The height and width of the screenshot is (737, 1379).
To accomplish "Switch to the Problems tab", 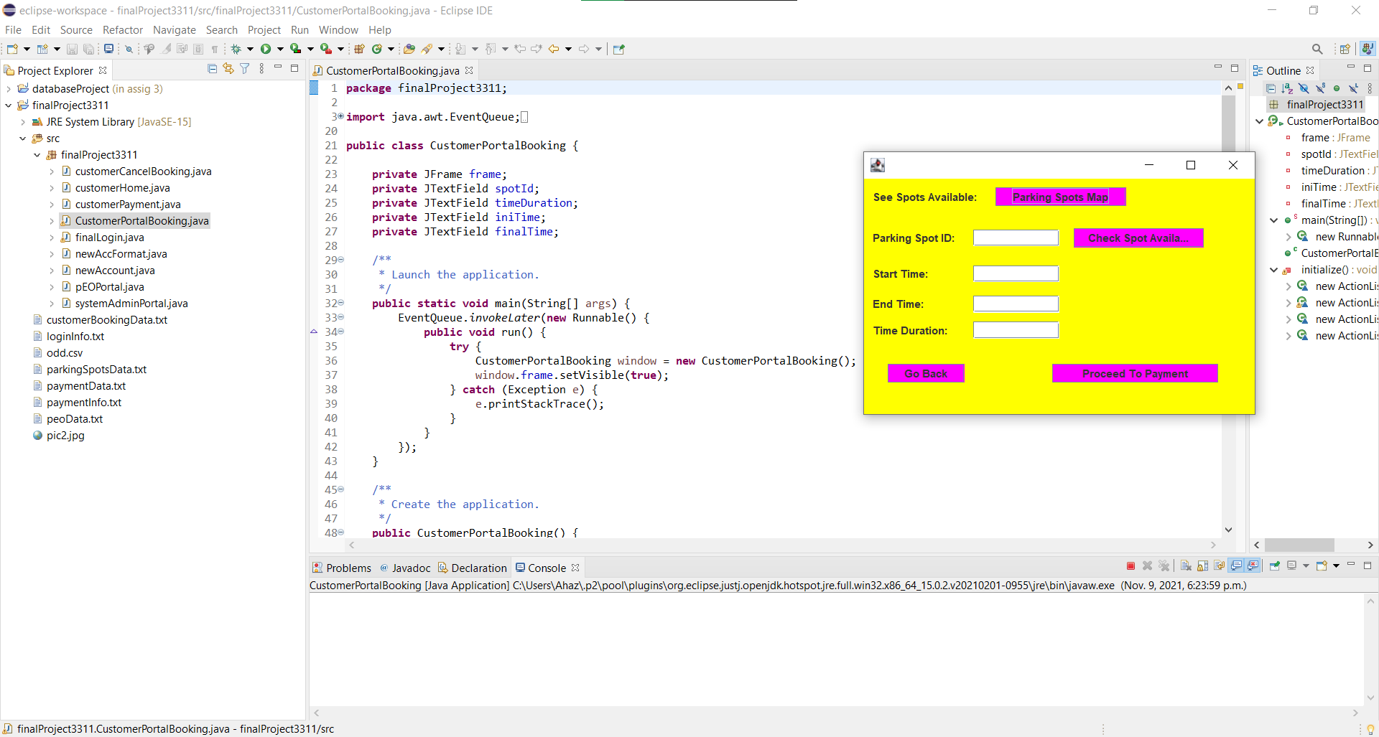I will (x=348, y=568).
